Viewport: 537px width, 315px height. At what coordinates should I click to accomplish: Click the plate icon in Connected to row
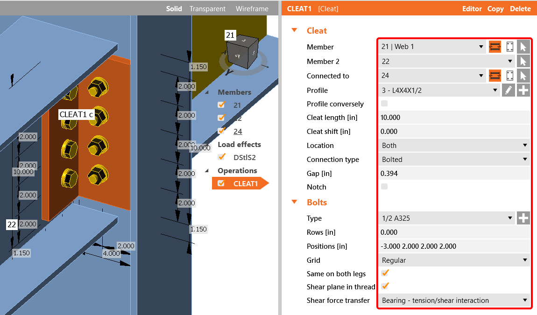click(x=510, y=76)
